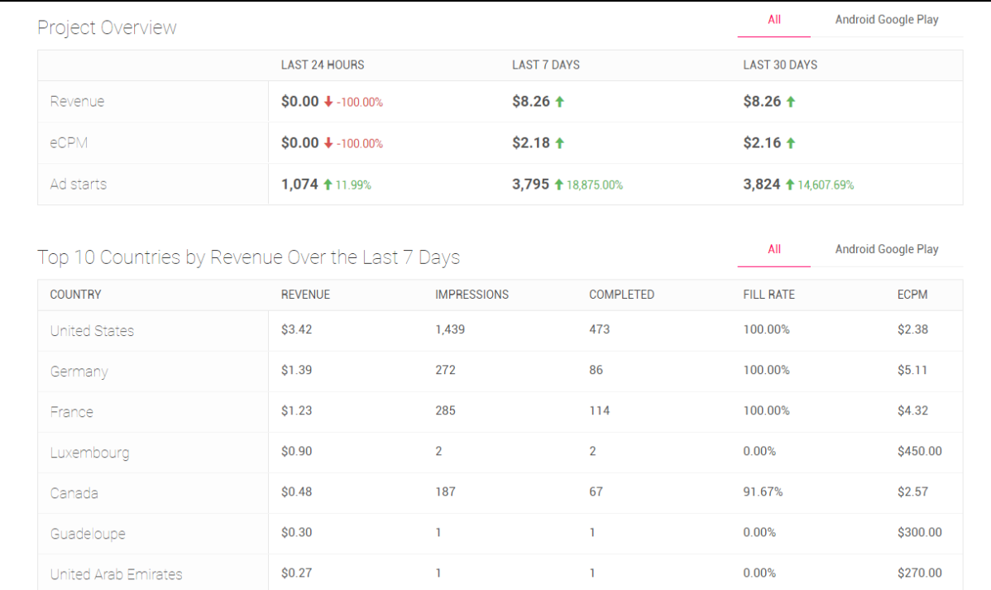
Task: Select the All tab in the countries section
Action: click(x=773, y=249)
